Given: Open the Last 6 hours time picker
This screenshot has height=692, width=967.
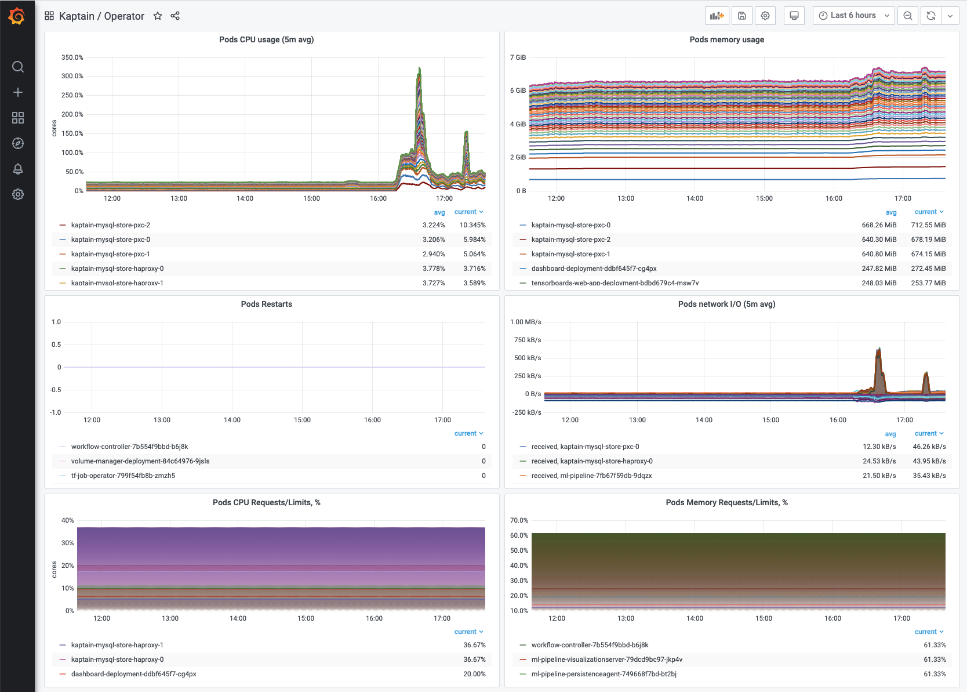Looking at the screenshot, I should coord(854,16).
